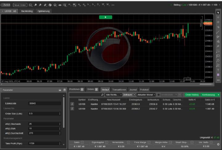Open the indicators function icon

(x=50, y=5)
